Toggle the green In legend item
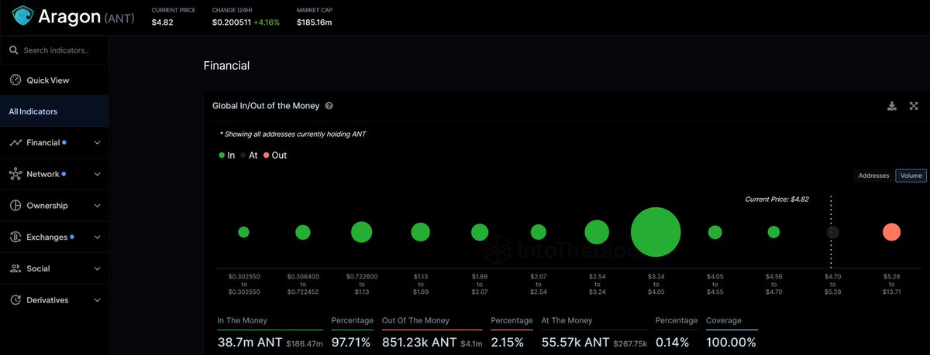 point(227,155)
